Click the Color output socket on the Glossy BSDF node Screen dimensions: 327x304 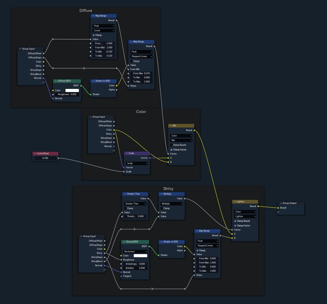tap(121, 255)
